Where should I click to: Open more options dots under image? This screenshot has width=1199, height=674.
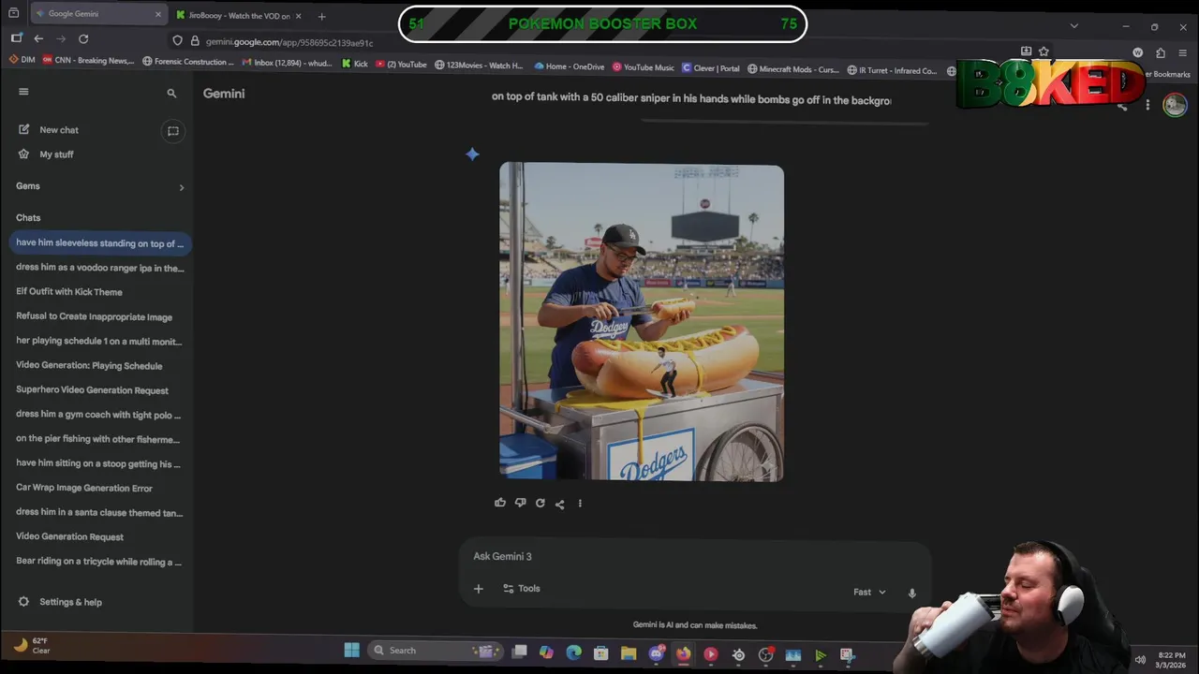point(580,504)
